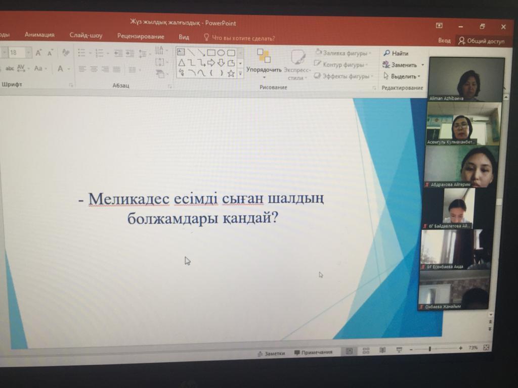Open slide sorter view in status bar
518x388 pixels.
pyautogui.click(x=366, y=351)
